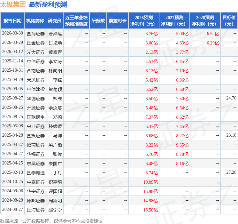Click the 数据来源 disclaimer footer text

pos(51,221)
